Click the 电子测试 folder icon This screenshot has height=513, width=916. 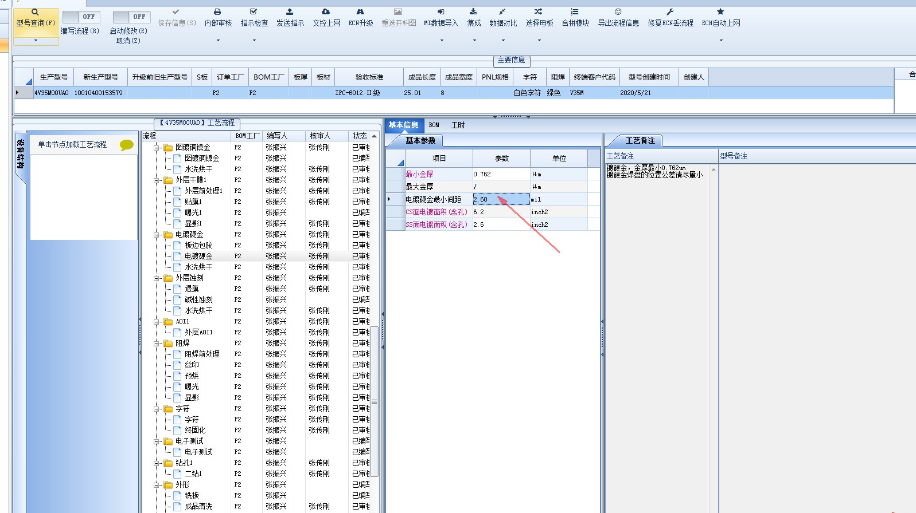168,441
